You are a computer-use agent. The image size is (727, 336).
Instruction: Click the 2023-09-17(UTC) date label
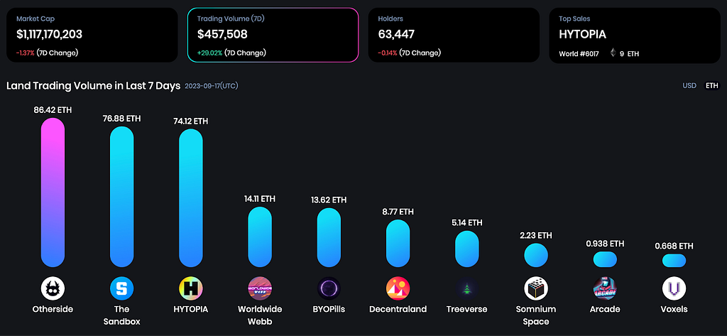pos(212,86)
